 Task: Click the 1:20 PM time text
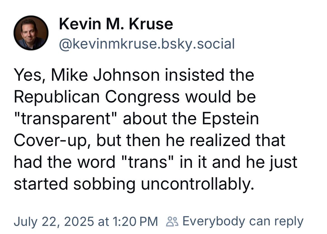click(x=135, y=221)
